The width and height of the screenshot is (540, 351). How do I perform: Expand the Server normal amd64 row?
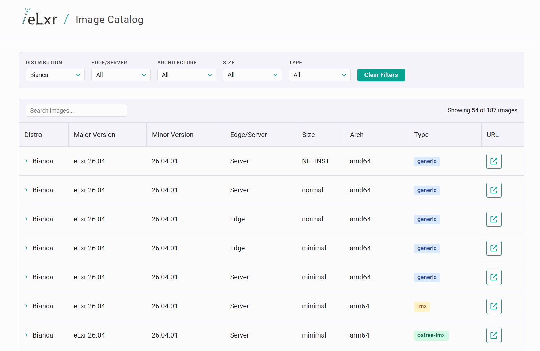tap(26, 190)
